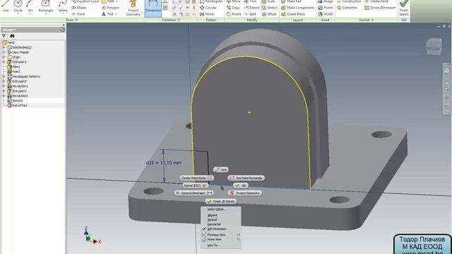Toggle Driven Dimension format
The image size is (452, 254).
click(380, 8)
